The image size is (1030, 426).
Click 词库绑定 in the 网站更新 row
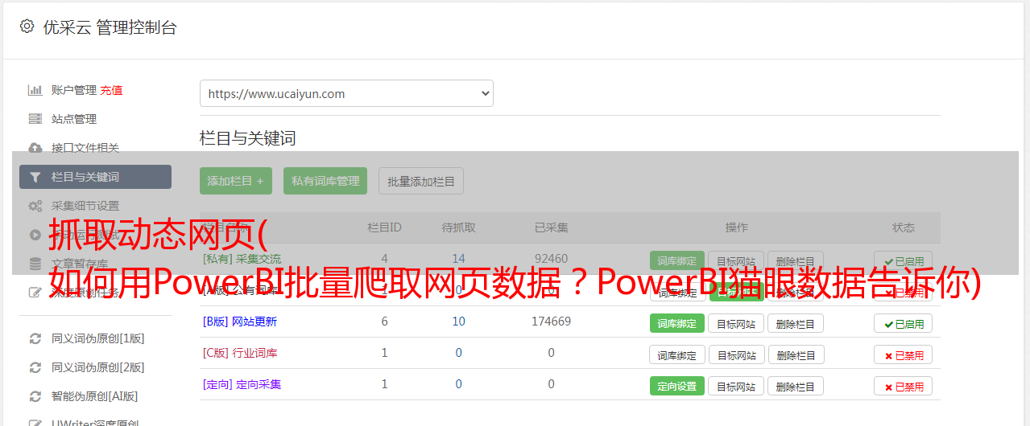677,323
